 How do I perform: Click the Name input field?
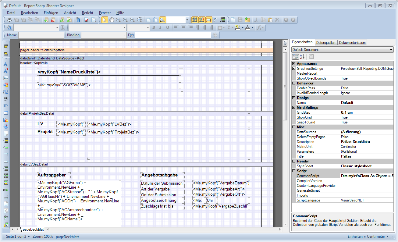(x=41, y=35)
